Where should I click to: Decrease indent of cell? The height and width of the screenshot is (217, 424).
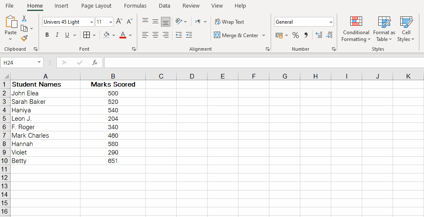click(x=178, y=35)
